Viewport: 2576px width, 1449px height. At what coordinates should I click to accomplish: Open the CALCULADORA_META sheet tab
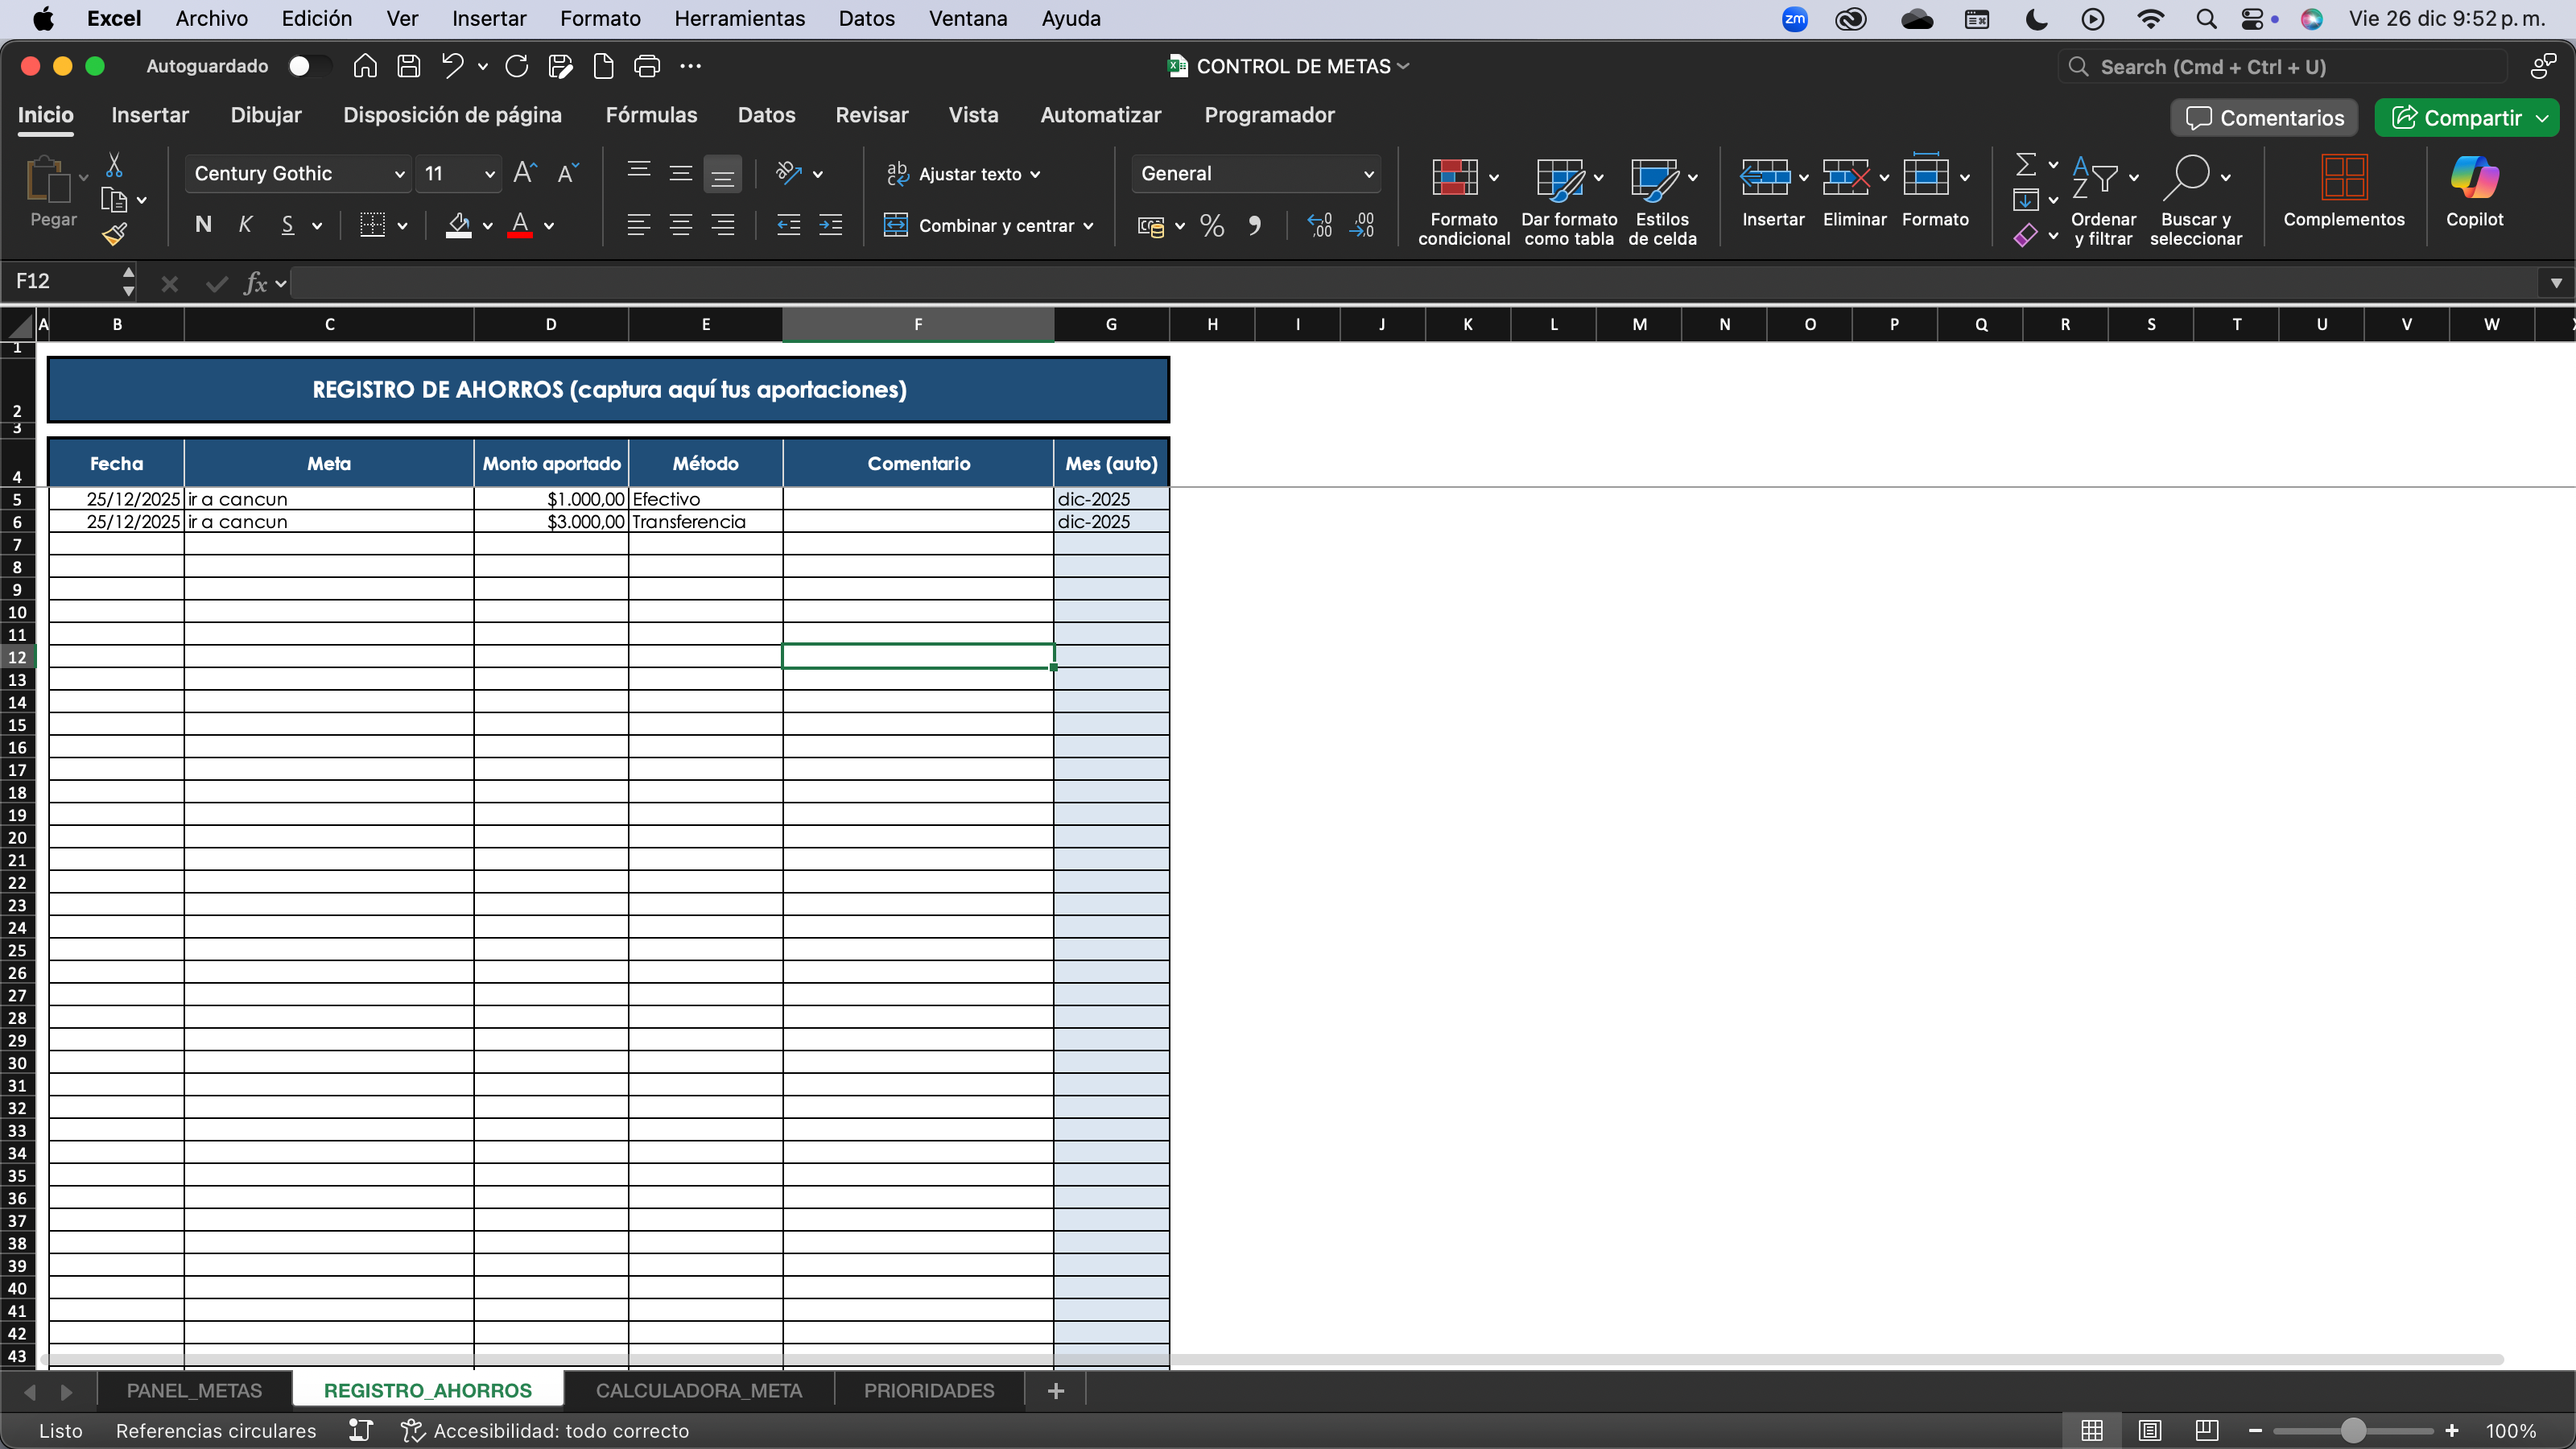point(698,1391)
